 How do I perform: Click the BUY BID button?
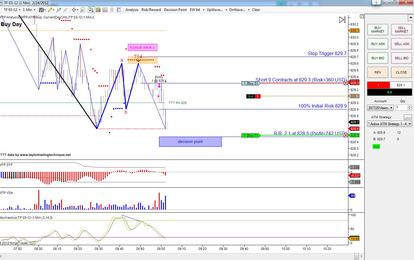378,58
